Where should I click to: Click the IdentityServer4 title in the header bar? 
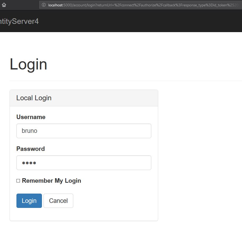tap(20, 21)
